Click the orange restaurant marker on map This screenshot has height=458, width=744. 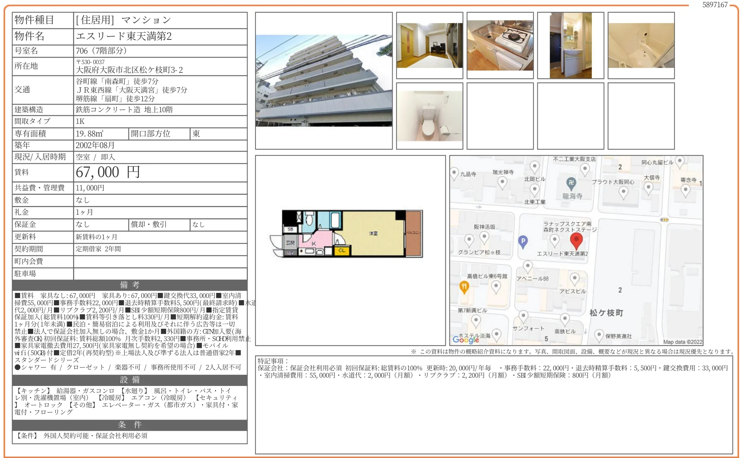(464, 287)
